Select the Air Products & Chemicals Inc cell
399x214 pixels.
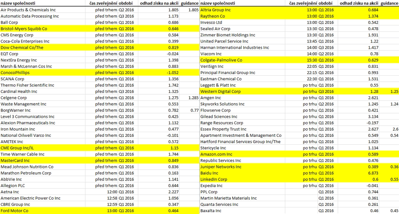[x=43, y=10]
